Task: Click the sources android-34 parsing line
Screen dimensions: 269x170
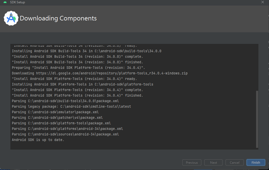Action: point(65,134)
